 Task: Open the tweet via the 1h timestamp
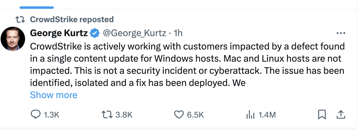(x=178, y=33)
